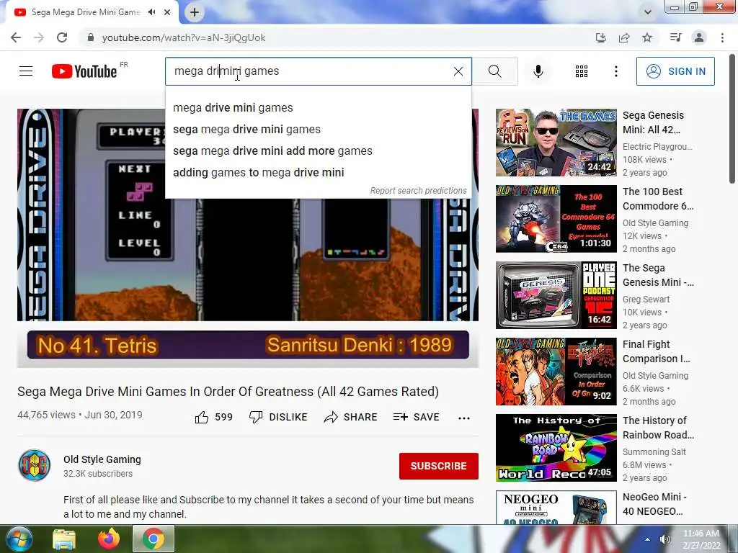Pick suggestion 'sega mega drive mini games'
738x553 pixels.
318,130
